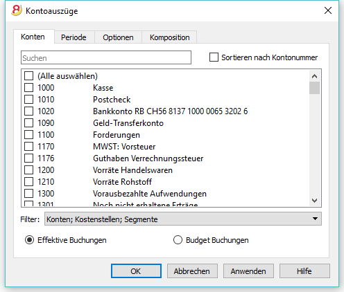Tick the 1000 Kasse account checkbox
This screenshot has height=292, width=344.
pos(28,88)
